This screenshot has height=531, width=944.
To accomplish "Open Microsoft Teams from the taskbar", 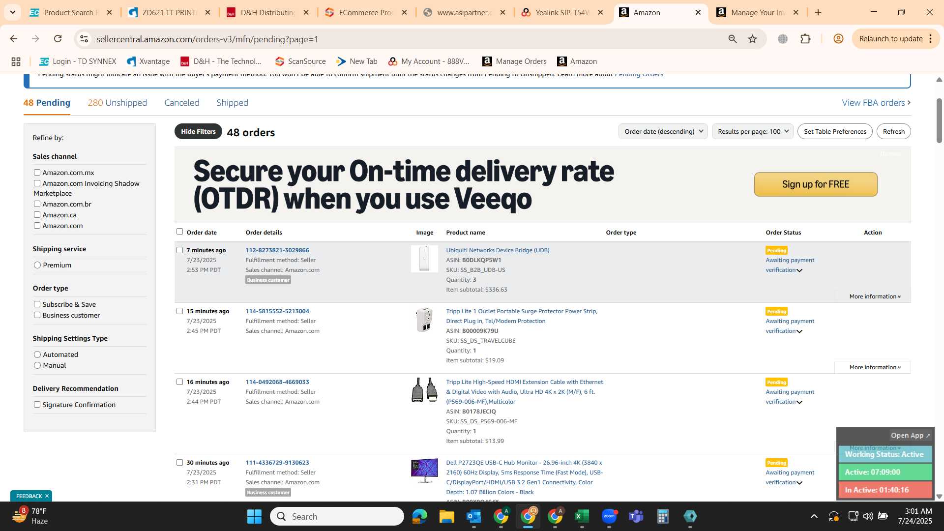I will (x=636, y=516).
